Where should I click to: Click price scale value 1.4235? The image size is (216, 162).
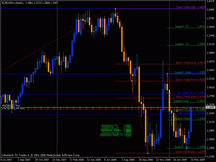coord(211,79)
